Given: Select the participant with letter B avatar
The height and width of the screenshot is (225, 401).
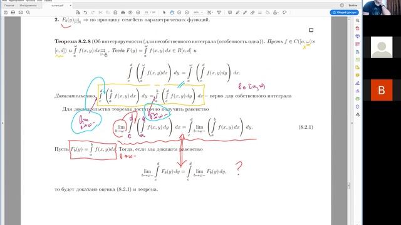Looking at the screenshot, I should [382, 90].
